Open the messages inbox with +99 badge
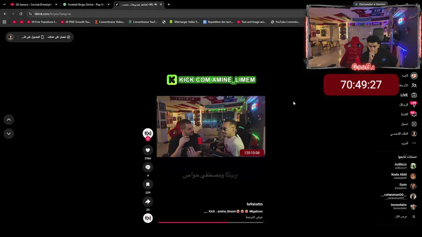The width and height of the screenshot is (422, 237). [x=408, y=105]
